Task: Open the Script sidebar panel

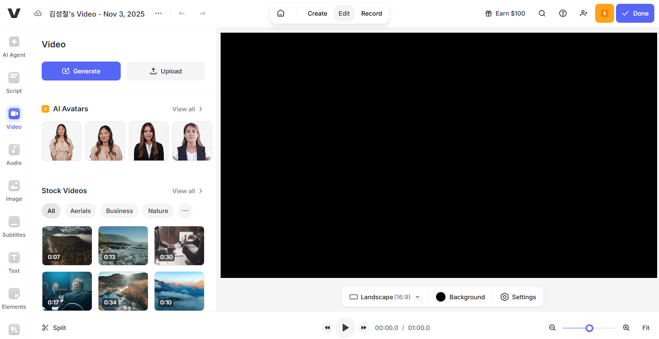Action: tap(14, 83)
